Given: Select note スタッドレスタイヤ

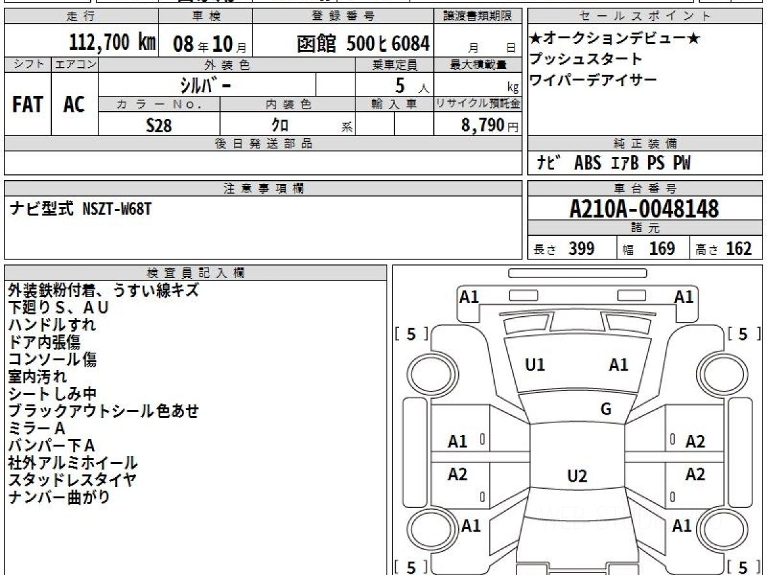Looking at the screenshot, I should pos(72,480).
